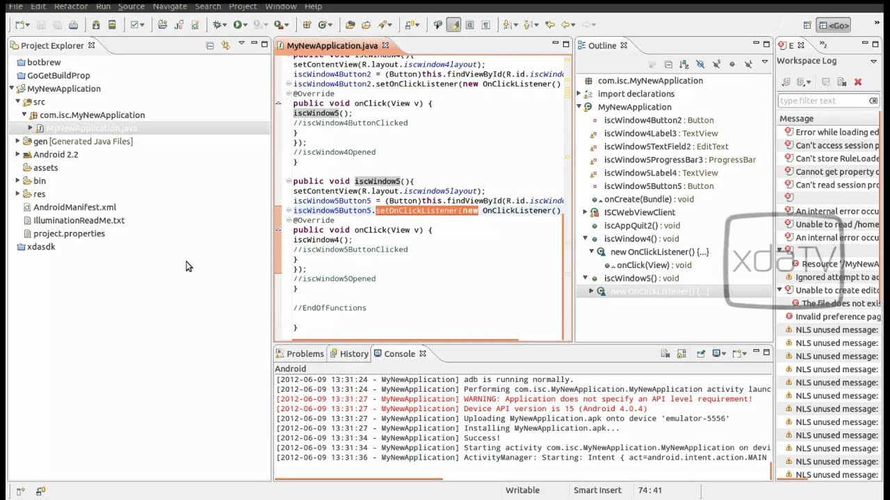Viewport: 890px width, 500px height.
Task: Click Collapse All in Project Explorer
Action: (210, 45)
